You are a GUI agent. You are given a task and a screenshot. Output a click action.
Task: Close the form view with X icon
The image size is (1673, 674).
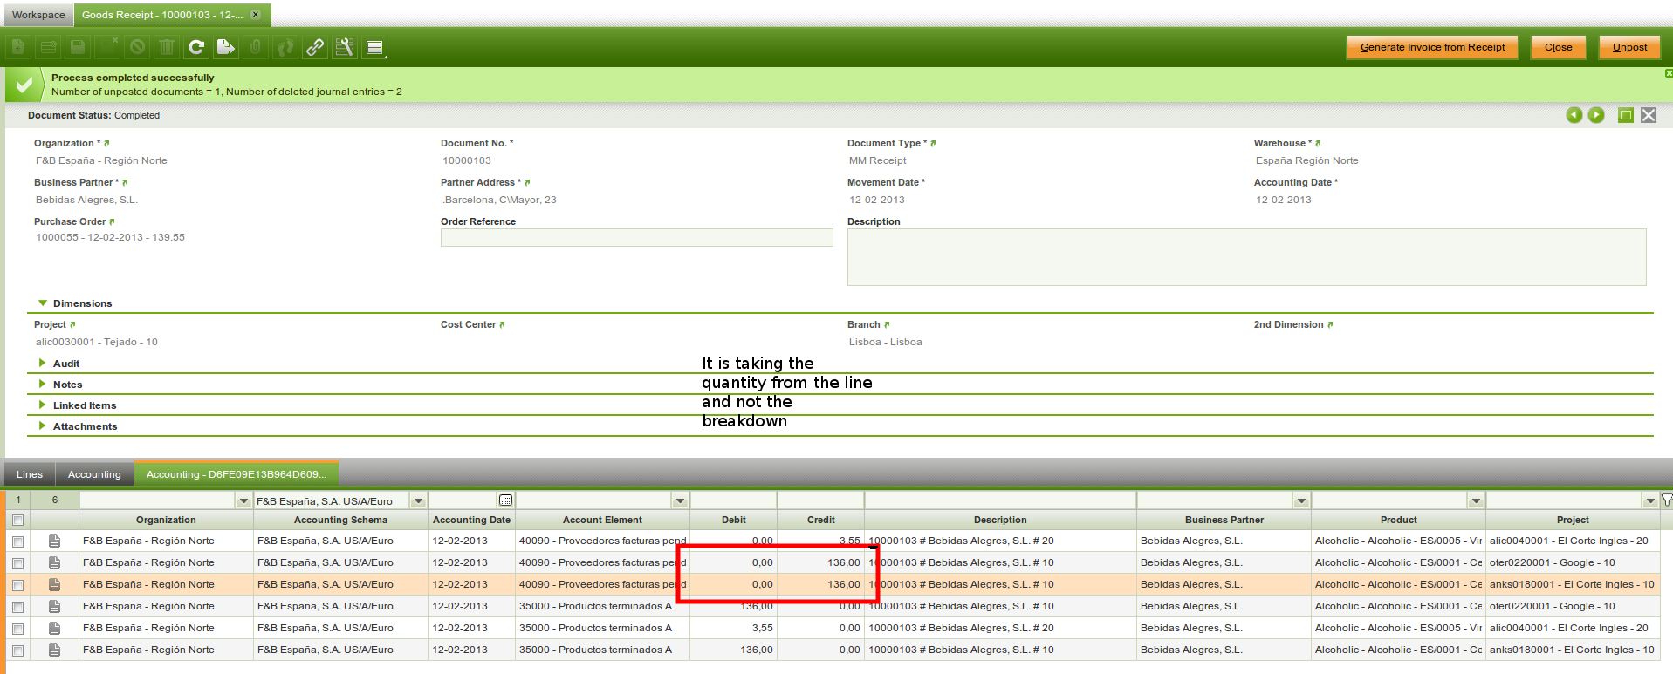[x=1649, y=115]
